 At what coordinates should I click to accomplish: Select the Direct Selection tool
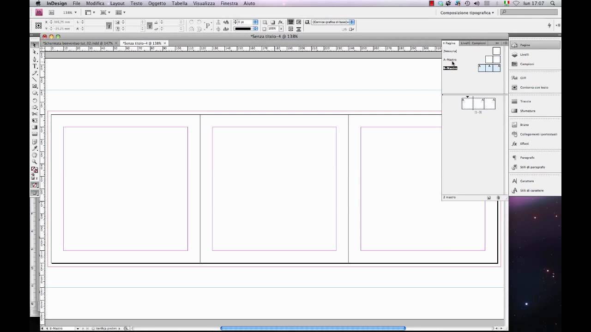click(x=35, y=52)
